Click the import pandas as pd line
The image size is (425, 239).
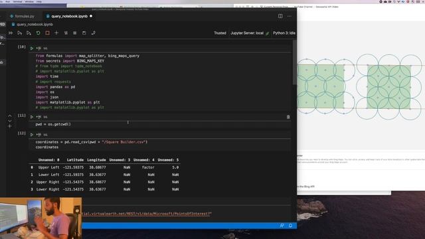55,87
